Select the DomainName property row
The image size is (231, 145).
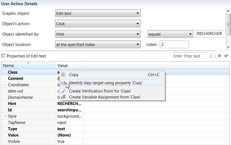point(115,97)
